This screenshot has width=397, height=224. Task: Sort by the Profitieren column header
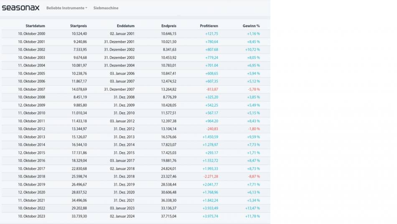(209, 26)
